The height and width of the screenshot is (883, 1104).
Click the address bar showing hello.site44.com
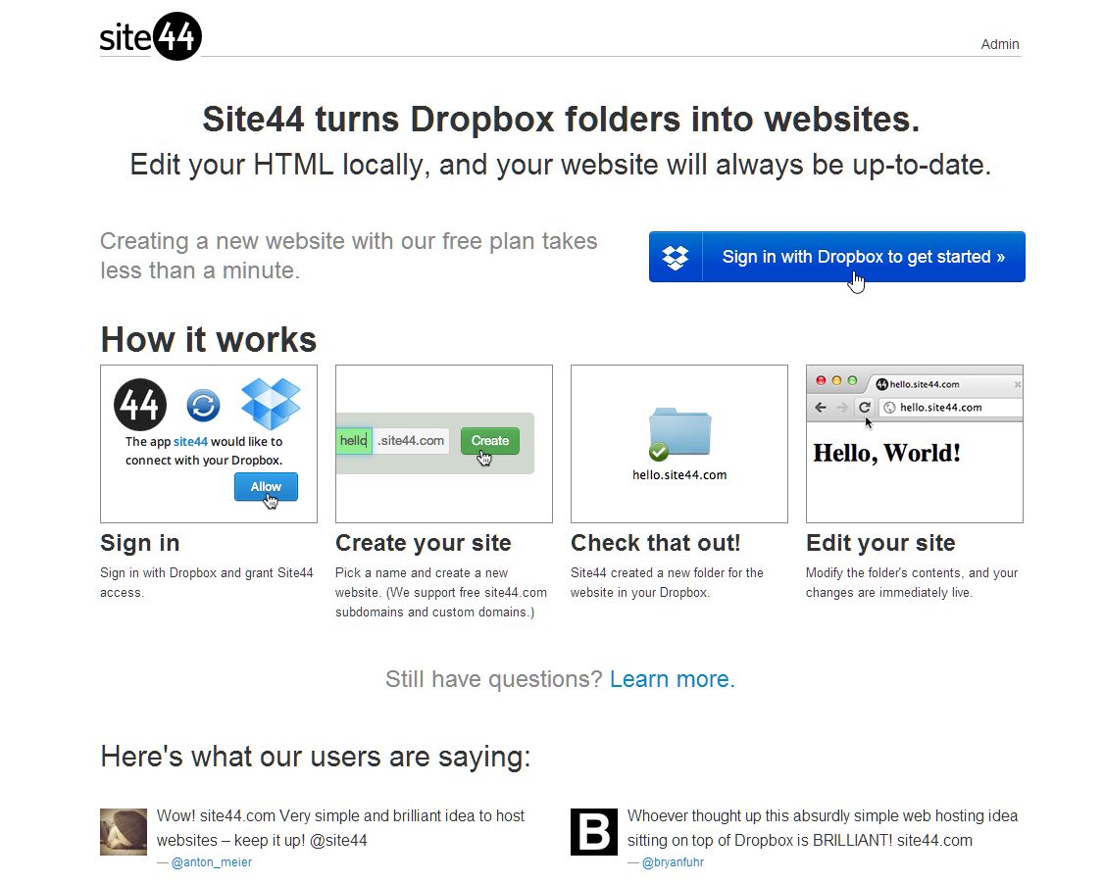click(x=950, y=408)
